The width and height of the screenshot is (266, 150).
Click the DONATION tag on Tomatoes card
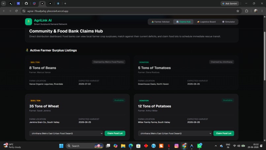[x=144, y=62]
